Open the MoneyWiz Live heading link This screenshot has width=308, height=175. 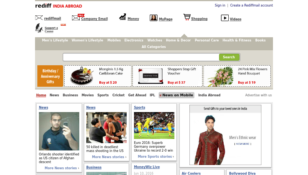coord(147,167)
